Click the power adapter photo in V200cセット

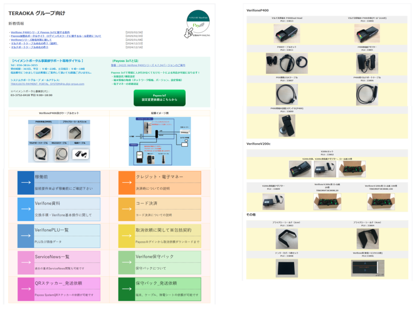click(325, 169)
